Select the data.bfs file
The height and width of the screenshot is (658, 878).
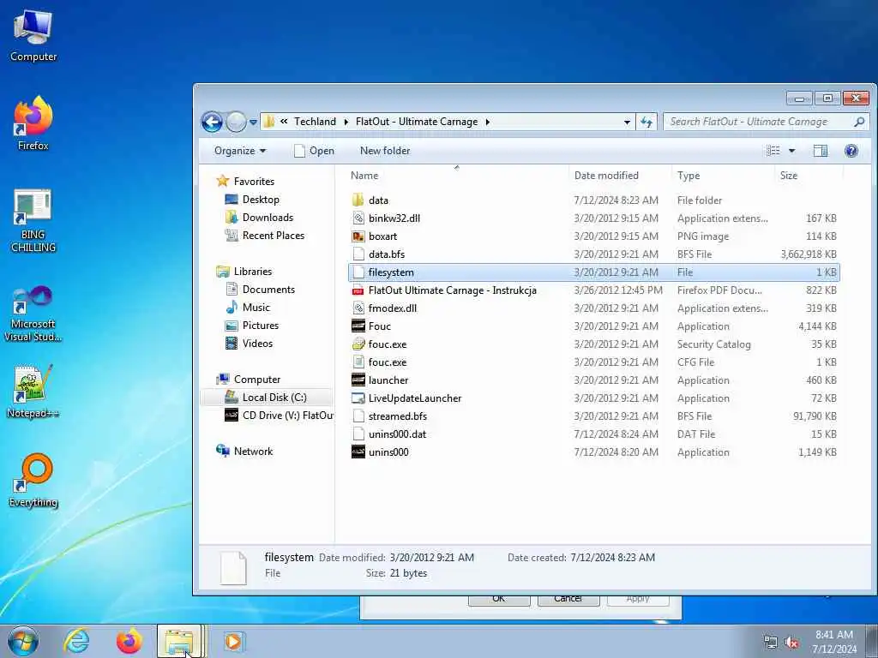[387, 254]
